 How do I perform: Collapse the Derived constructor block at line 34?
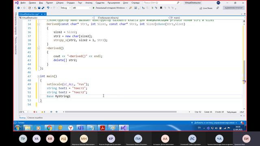coord(39,24)
